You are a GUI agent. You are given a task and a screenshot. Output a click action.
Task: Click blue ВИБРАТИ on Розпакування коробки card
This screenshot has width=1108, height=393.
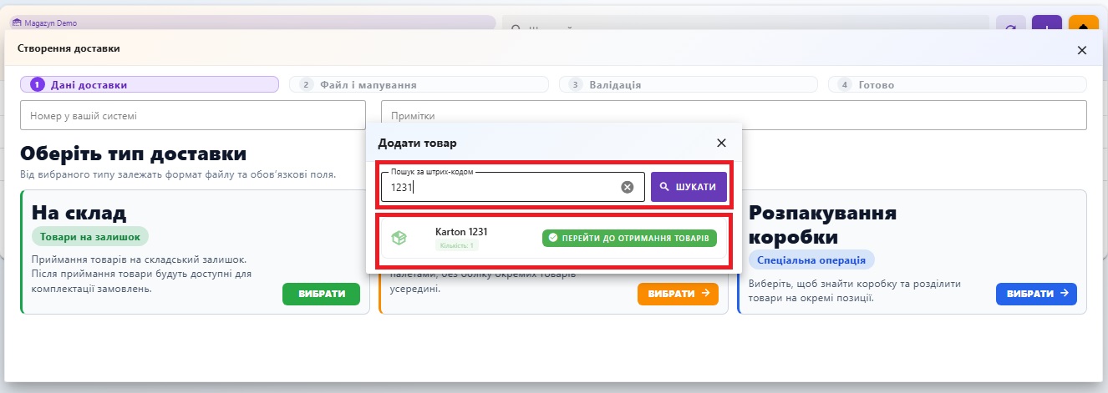click(x=1036, y=294)
